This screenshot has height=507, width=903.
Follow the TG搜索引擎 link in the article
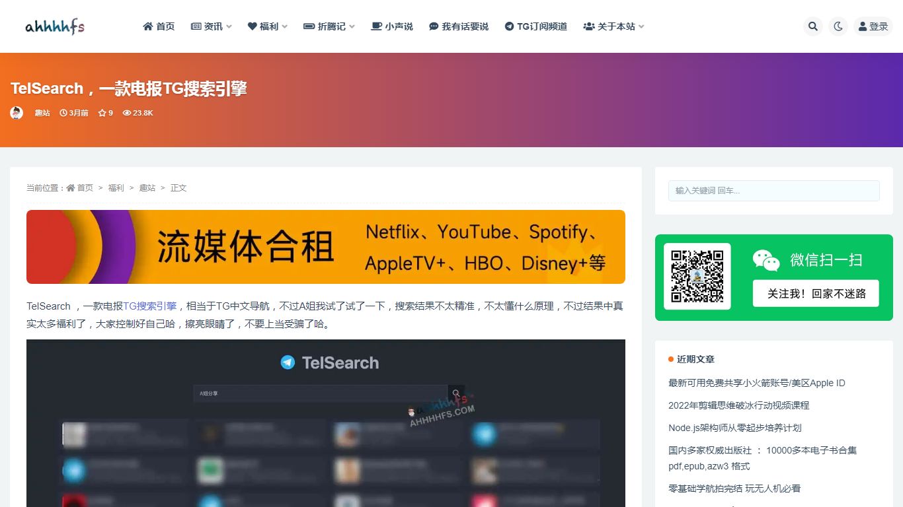click(150, 306)
